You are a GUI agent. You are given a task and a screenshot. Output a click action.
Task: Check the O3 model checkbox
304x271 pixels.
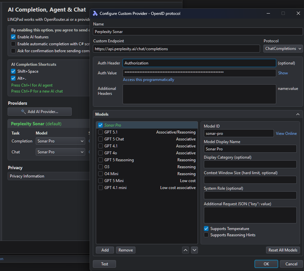(100, 167)
